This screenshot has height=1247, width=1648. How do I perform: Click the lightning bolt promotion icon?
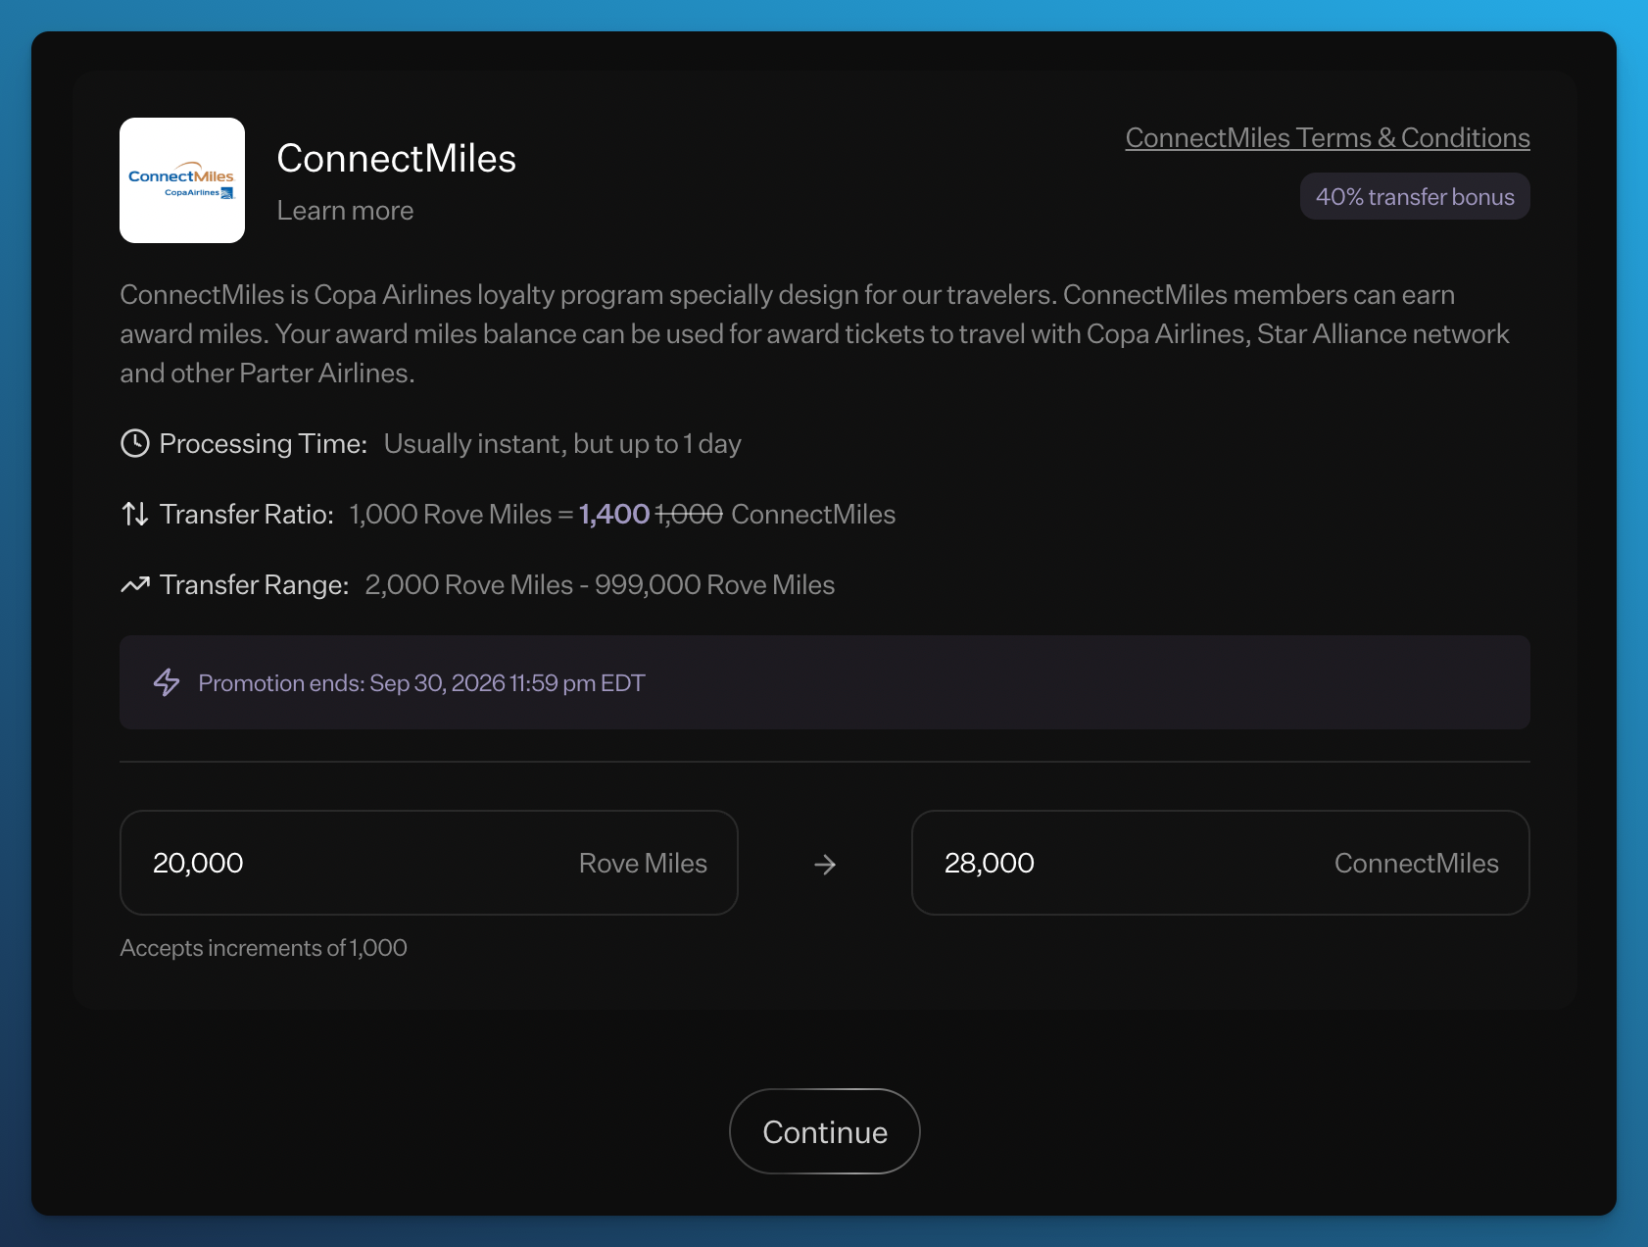[x=167, y=682]
